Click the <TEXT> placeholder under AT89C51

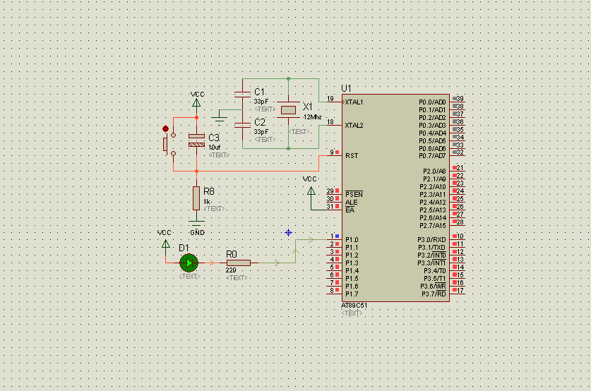[x=352, y=313]
